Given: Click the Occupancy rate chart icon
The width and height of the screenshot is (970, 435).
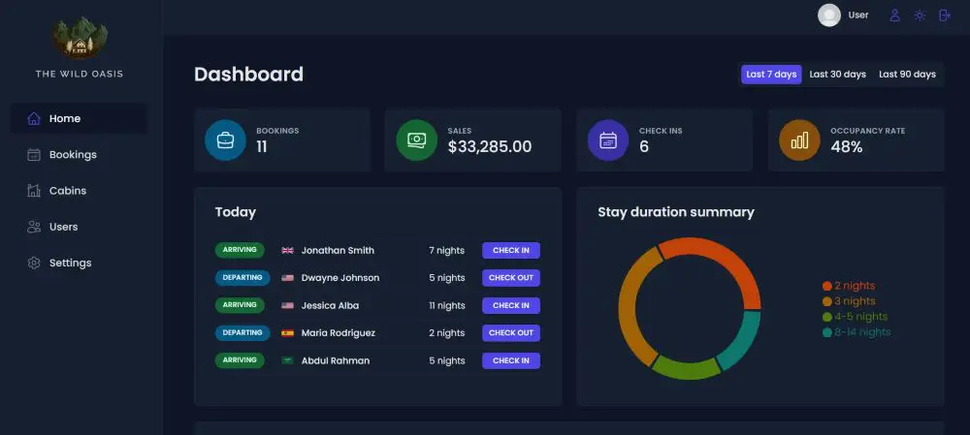Looking at the screenshot, I should tap(799, 140).
